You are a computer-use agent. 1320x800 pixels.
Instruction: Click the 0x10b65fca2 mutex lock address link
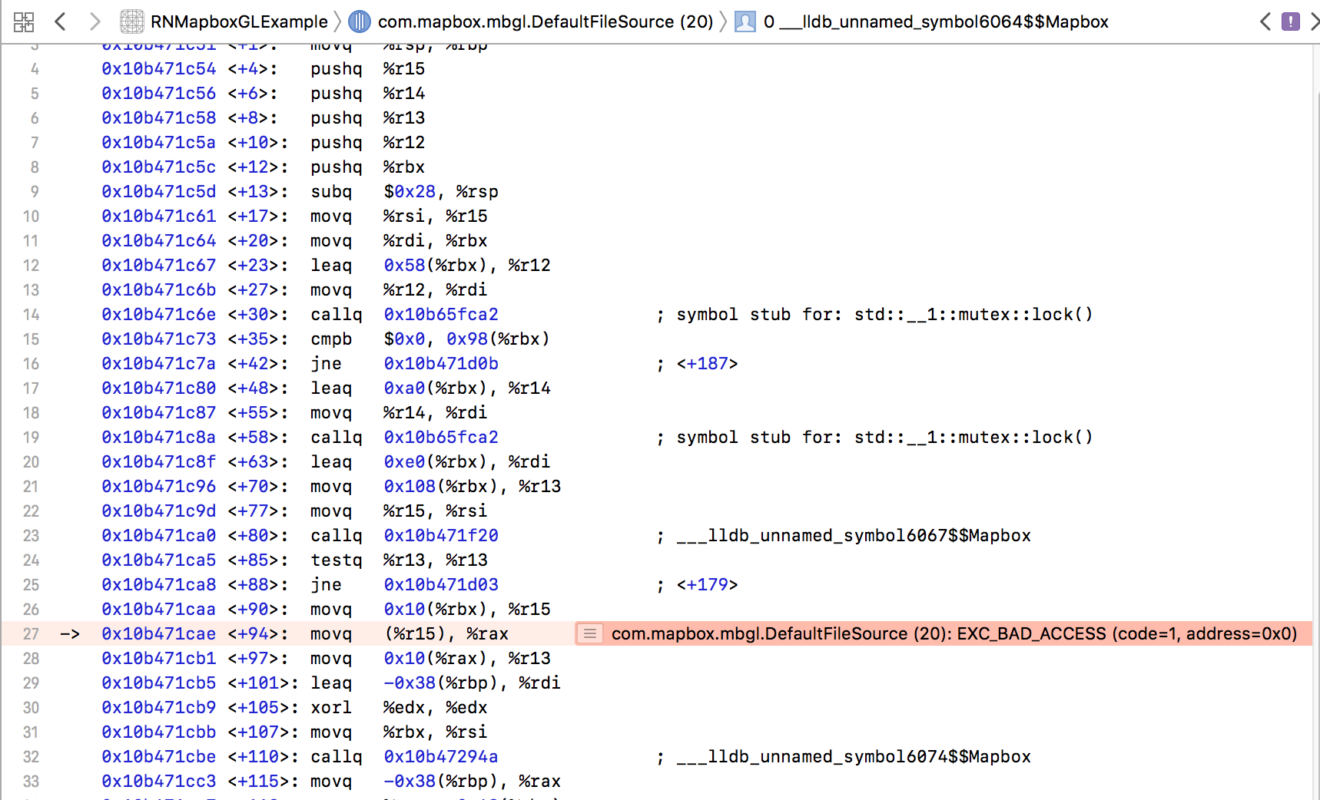point(440,314)
